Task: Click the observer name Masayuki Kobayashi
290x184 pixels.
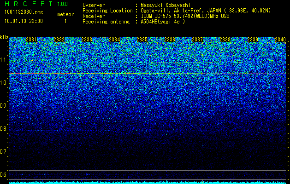Action: coord(166,5)
